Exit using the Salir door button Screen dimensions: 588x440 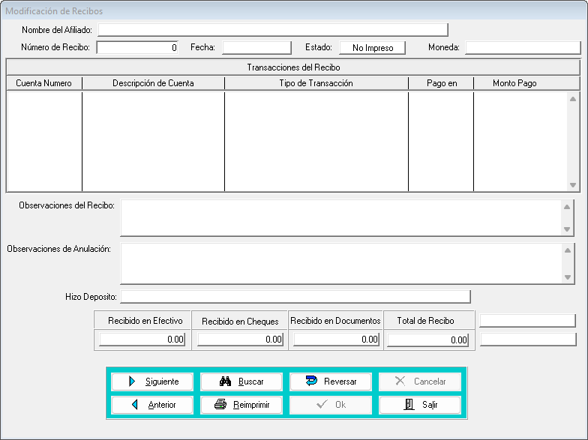419,405
